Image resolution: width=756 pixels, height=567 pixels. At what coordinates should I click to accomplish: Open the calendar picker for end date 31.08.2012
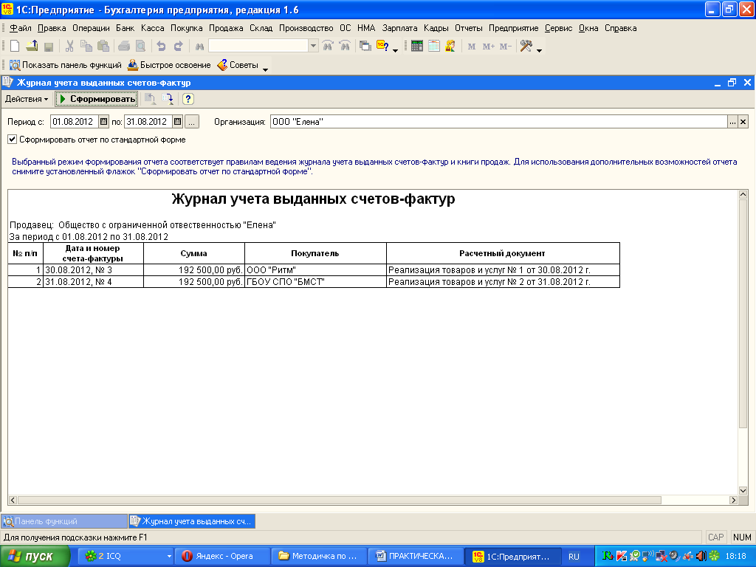(x=177, y=122)
